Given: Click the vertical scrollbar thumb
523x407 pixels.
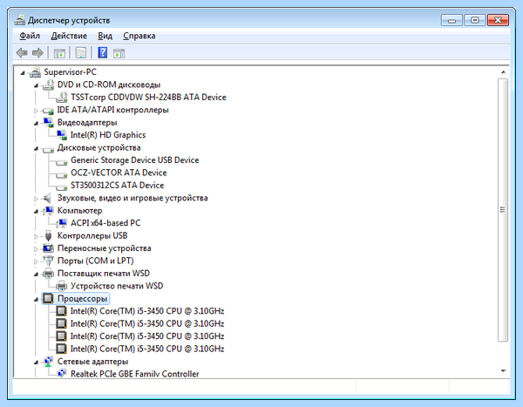Looking at the screenshot, I should coord(503,210).
